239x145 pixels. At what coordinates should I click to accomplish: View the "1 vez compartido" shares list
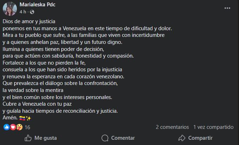tap(213, 127)
